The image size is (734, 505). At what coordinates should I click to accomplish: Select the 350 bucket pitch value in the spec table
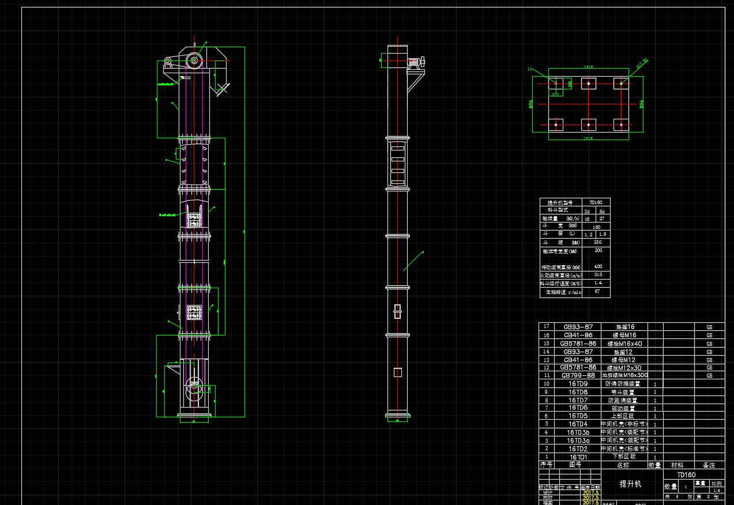click(598, 243)
